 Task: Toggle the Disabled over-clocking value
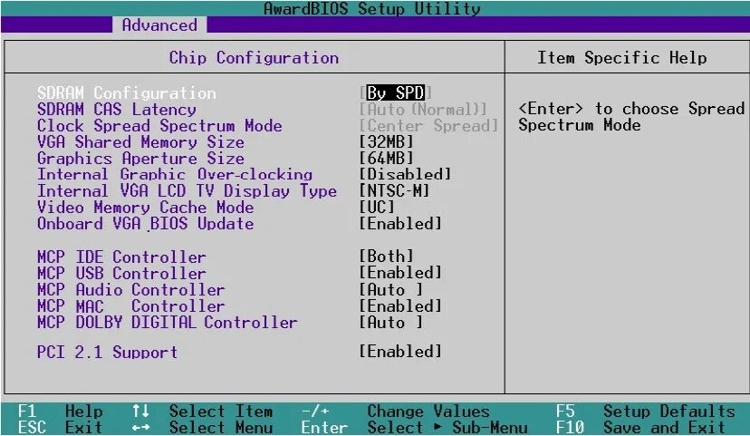405,174
